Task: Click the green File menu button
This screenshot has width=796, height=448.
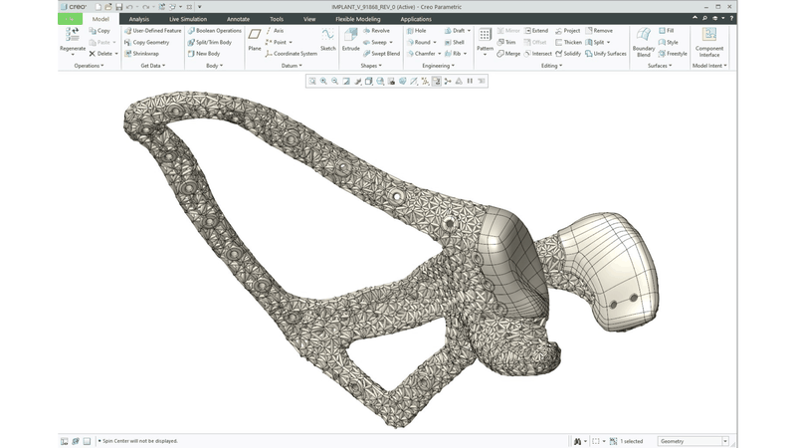Action: [70, 19]
